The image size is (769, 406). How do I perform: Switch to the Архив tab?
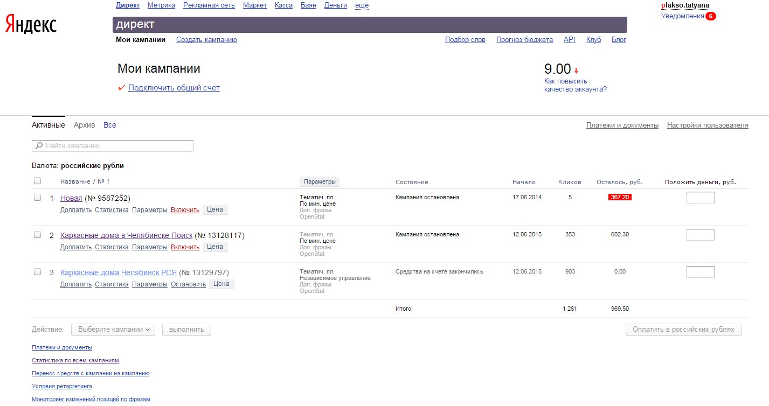(x=84, y=125)
